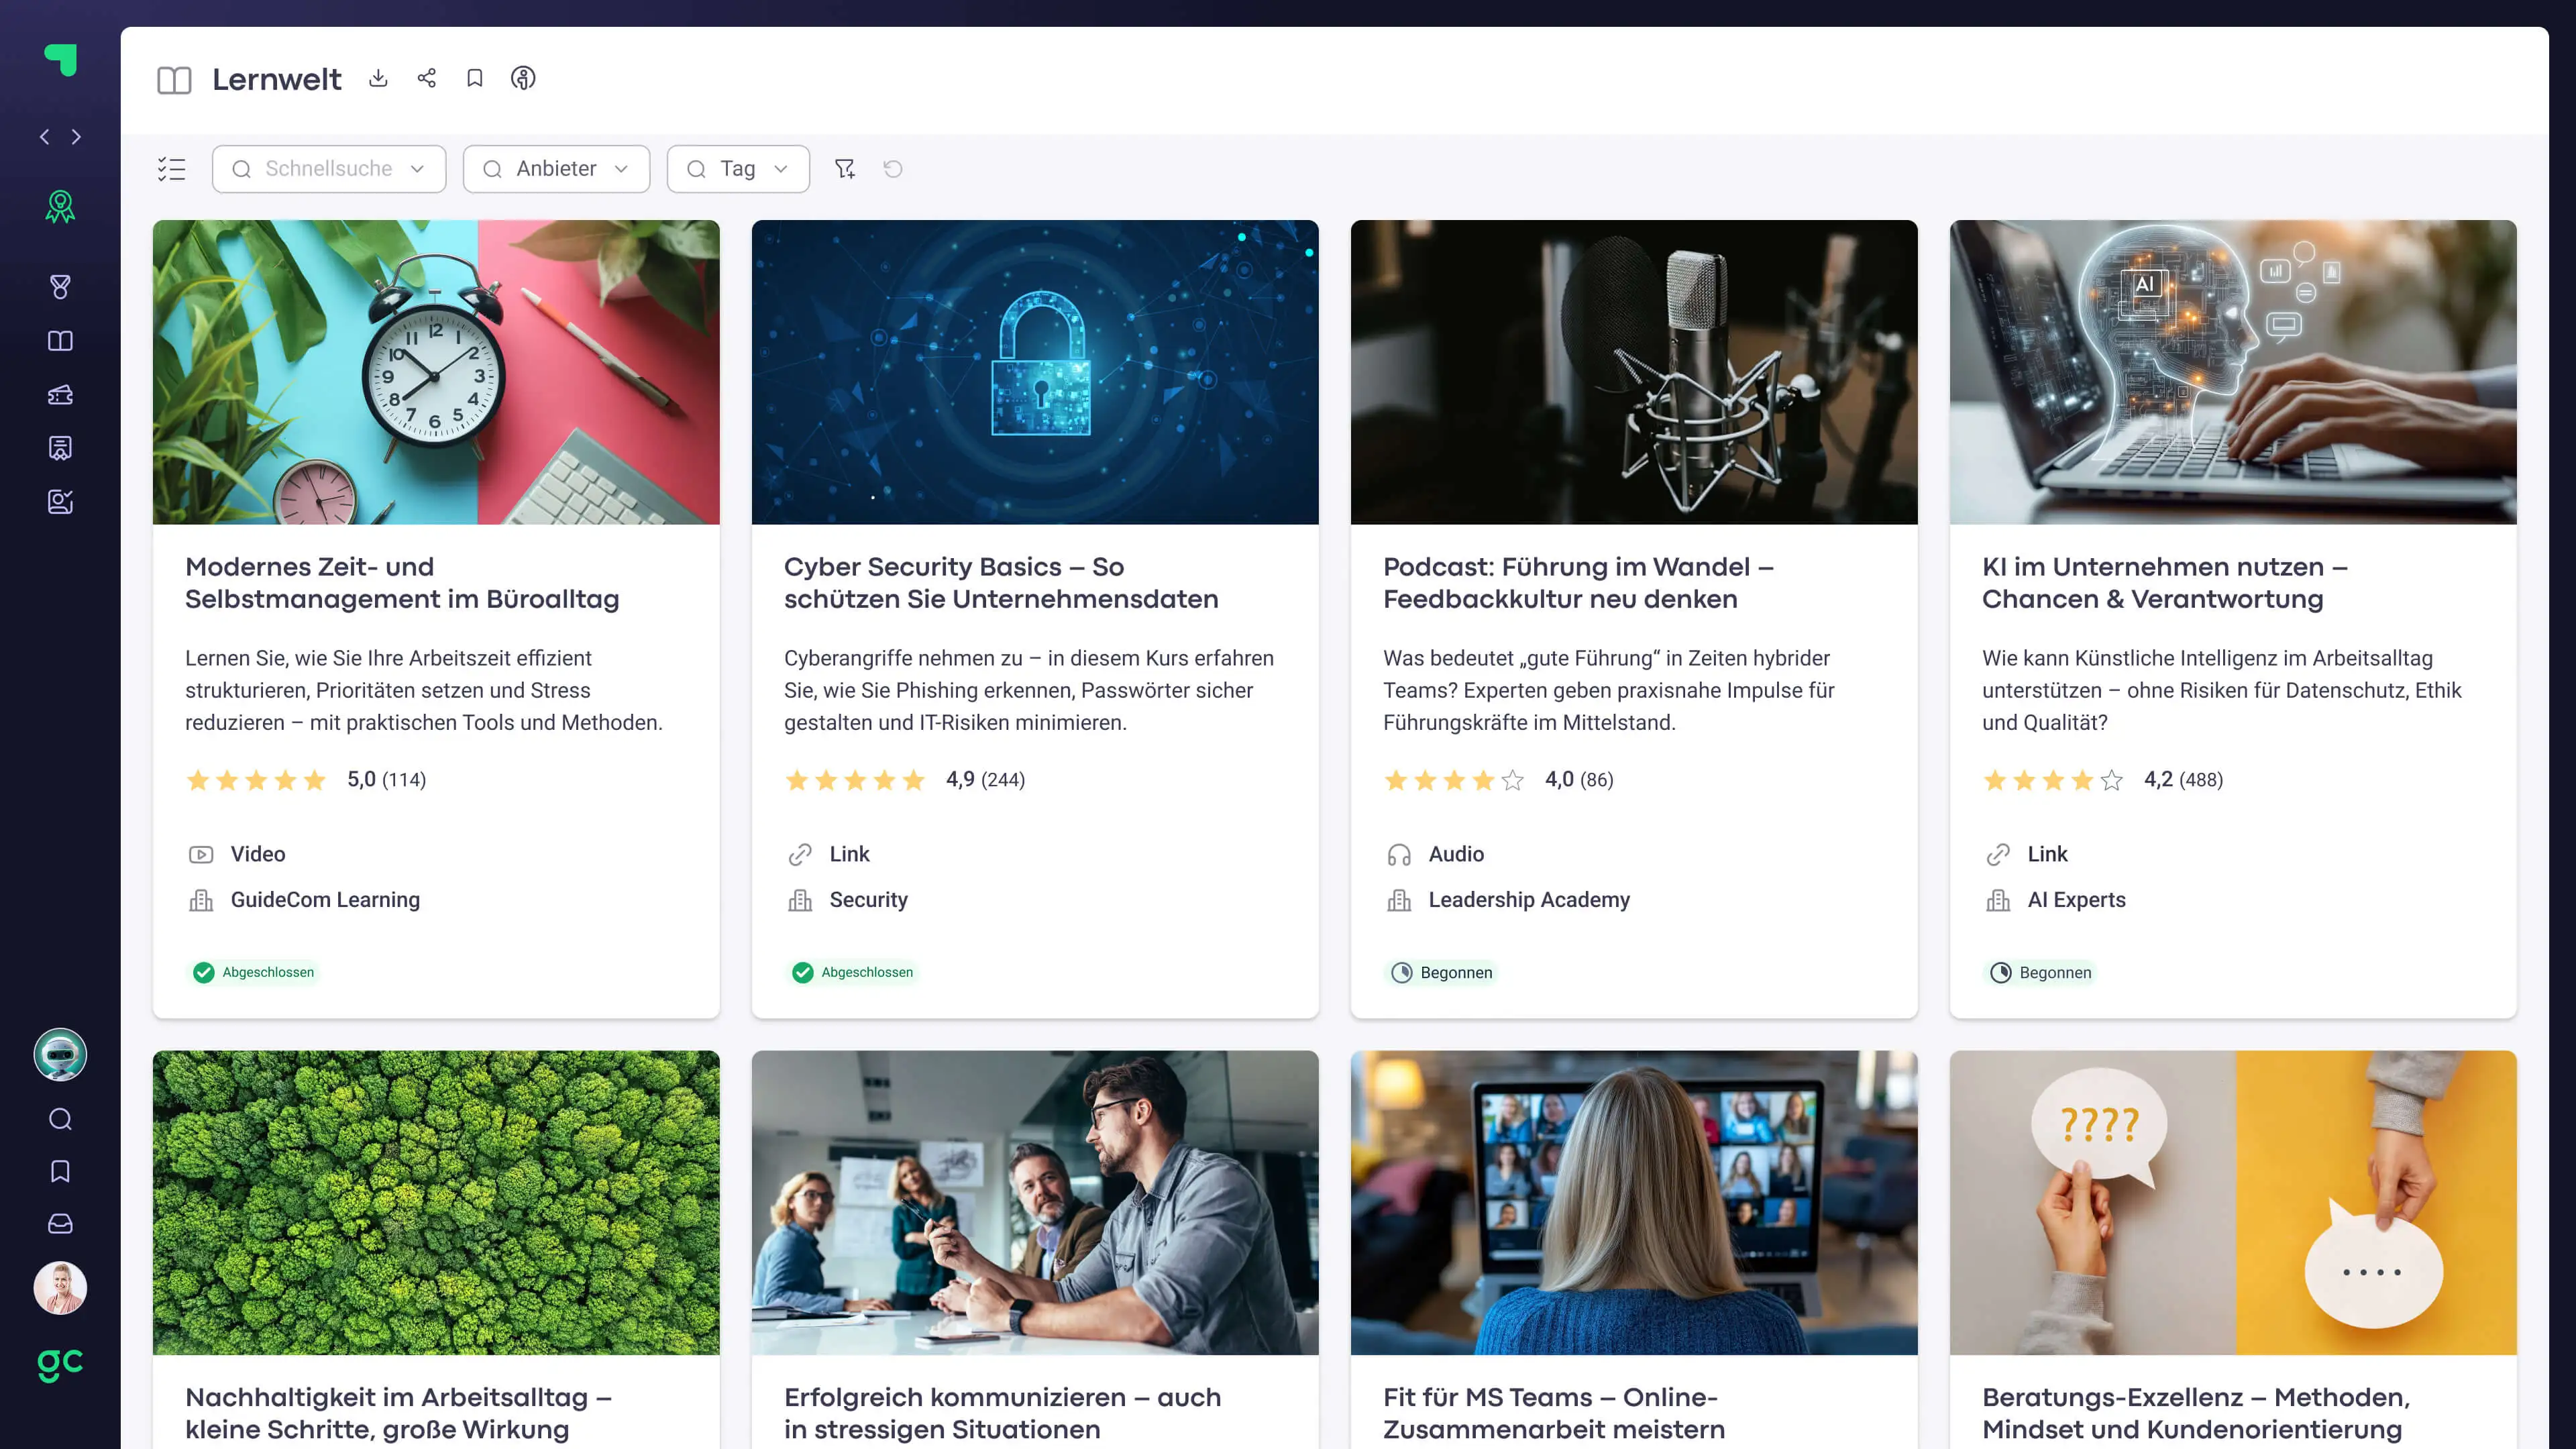Screen dimensions: 2576x1449
Task: Open the user profile photo in sidebar
Action: (x=60, y=1288)
